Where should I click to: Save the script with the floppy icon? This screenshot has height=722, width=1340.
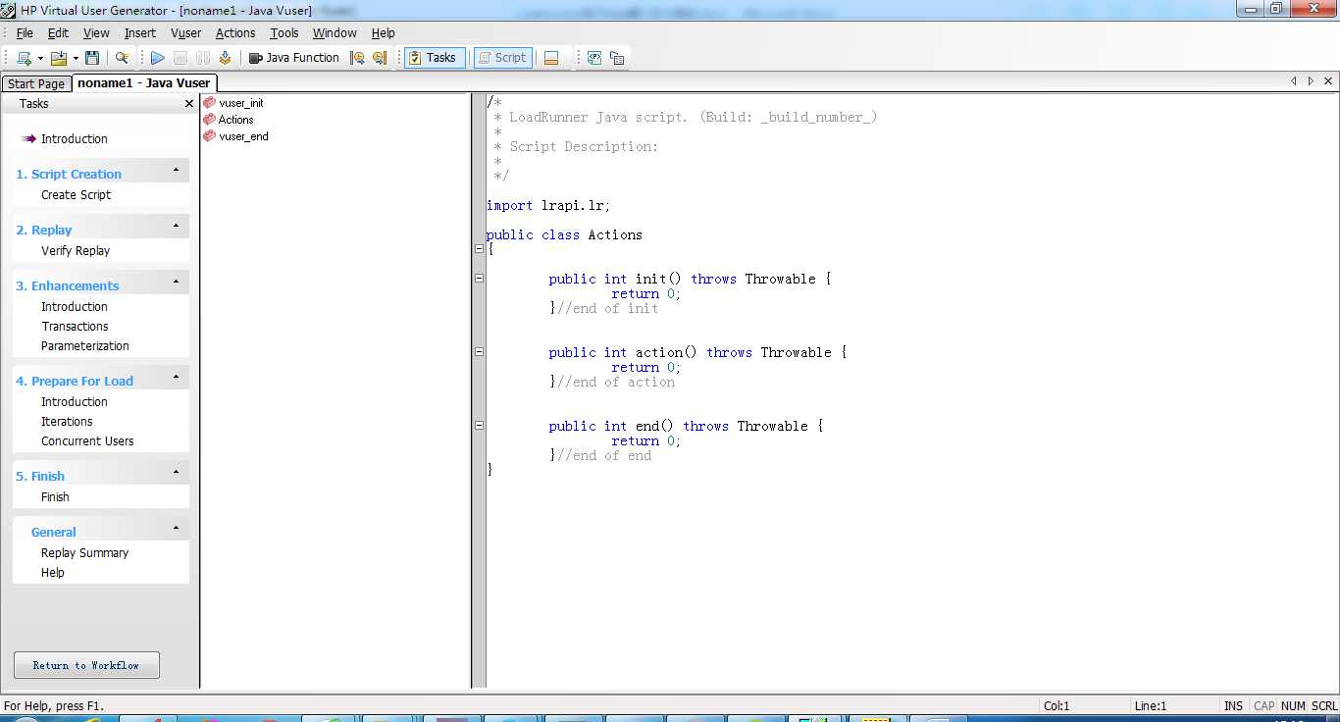pyautogui.click(x=92, y=58)
